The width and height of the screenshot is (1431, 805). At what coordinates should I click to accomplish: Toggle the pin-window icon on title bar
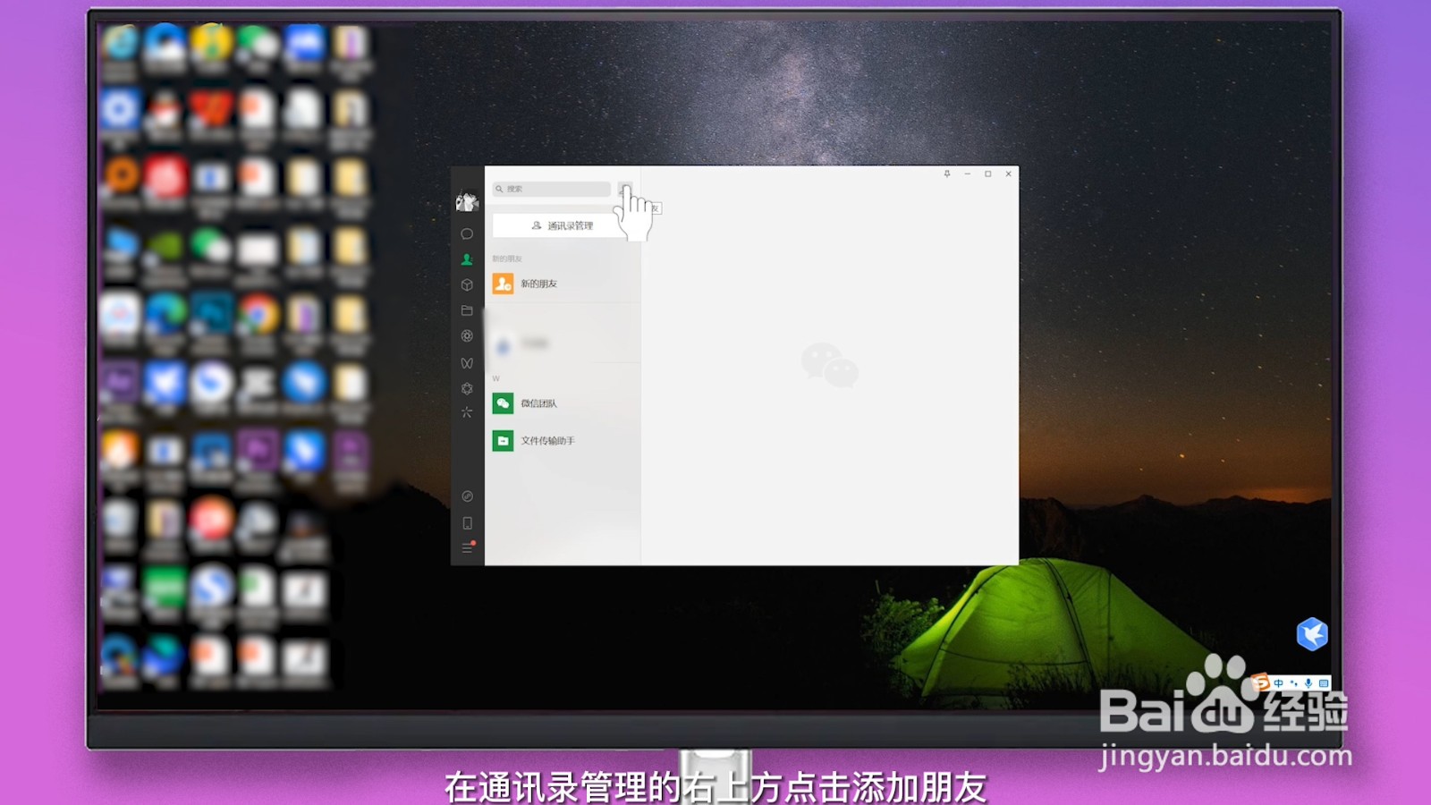[947, 174]
